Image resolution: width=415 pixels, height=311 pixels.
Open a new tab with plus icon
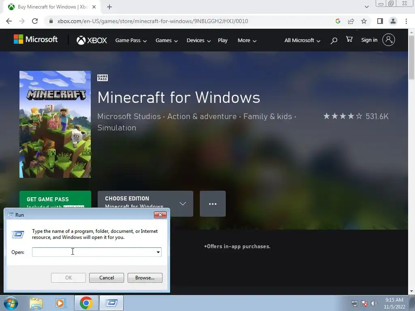[x=109, y=7]
